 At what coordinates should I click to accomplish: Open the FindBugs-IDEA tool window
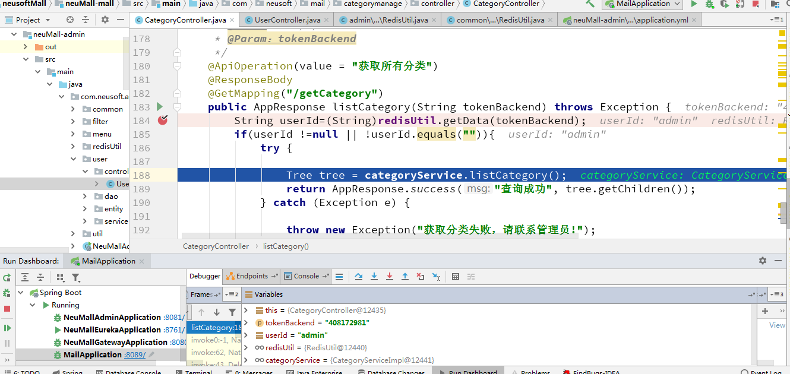(590, 371)
